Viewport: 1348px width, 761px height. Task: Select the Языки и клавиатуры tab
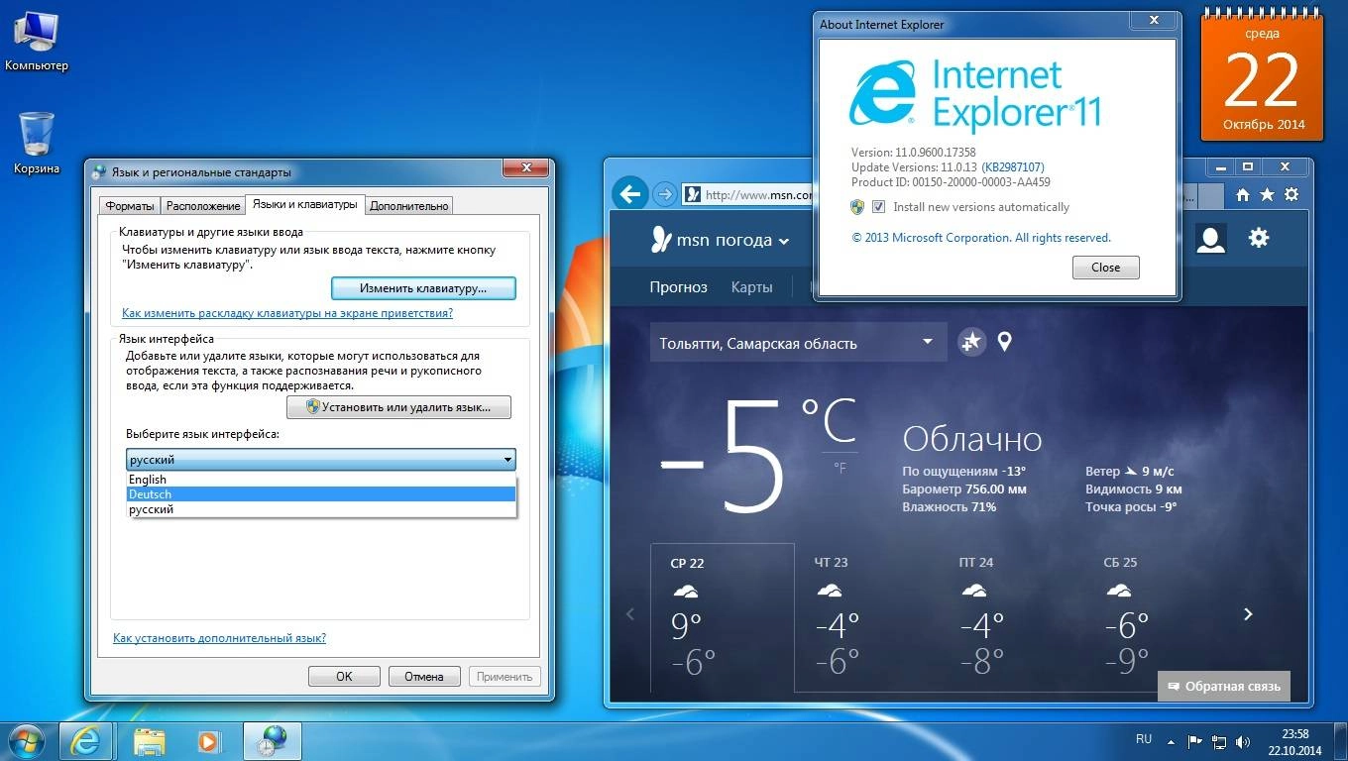(x=304, y=204)
